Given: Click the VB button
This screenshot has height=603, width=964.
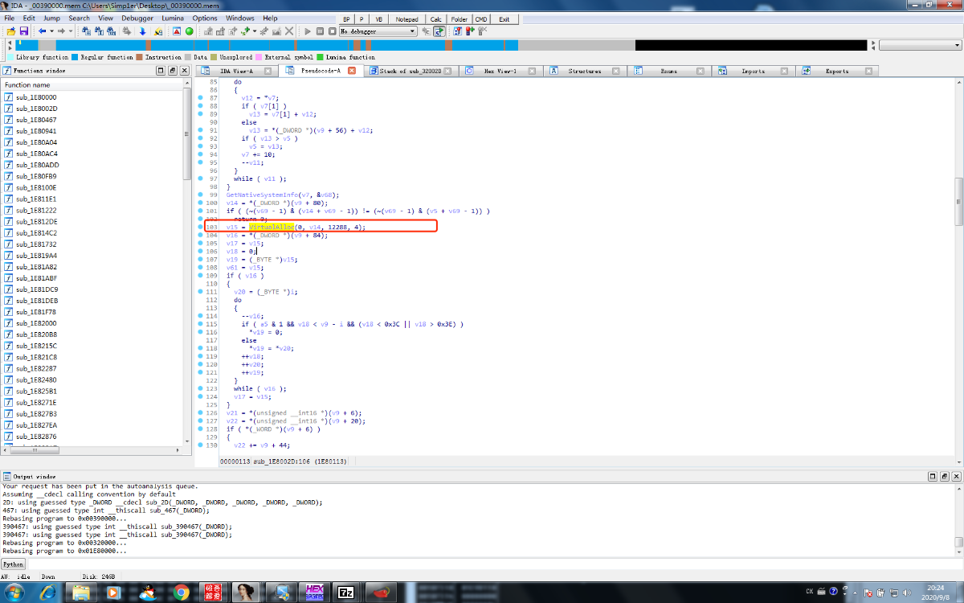Looking at the screenshot, I should [x=378, y=18].
